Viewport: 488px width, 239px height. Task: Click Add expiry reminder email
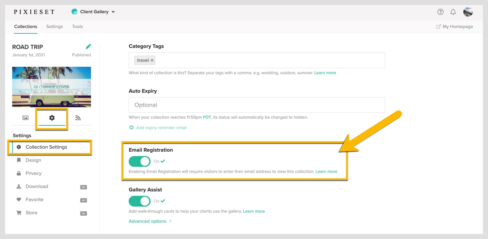(161, 128)
